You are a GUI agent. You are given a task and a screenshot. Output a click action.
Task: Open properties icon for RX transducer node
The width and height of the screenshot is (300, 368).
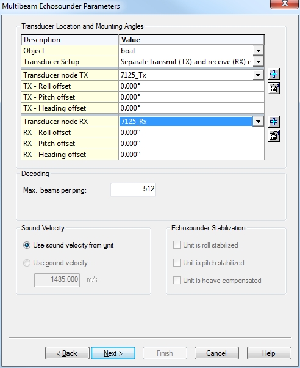point(274,136)
